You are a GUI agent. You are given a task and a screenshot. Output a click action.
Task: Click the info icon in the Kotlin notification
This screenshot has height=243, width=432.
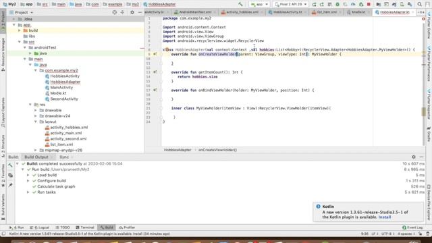(318, 207)
